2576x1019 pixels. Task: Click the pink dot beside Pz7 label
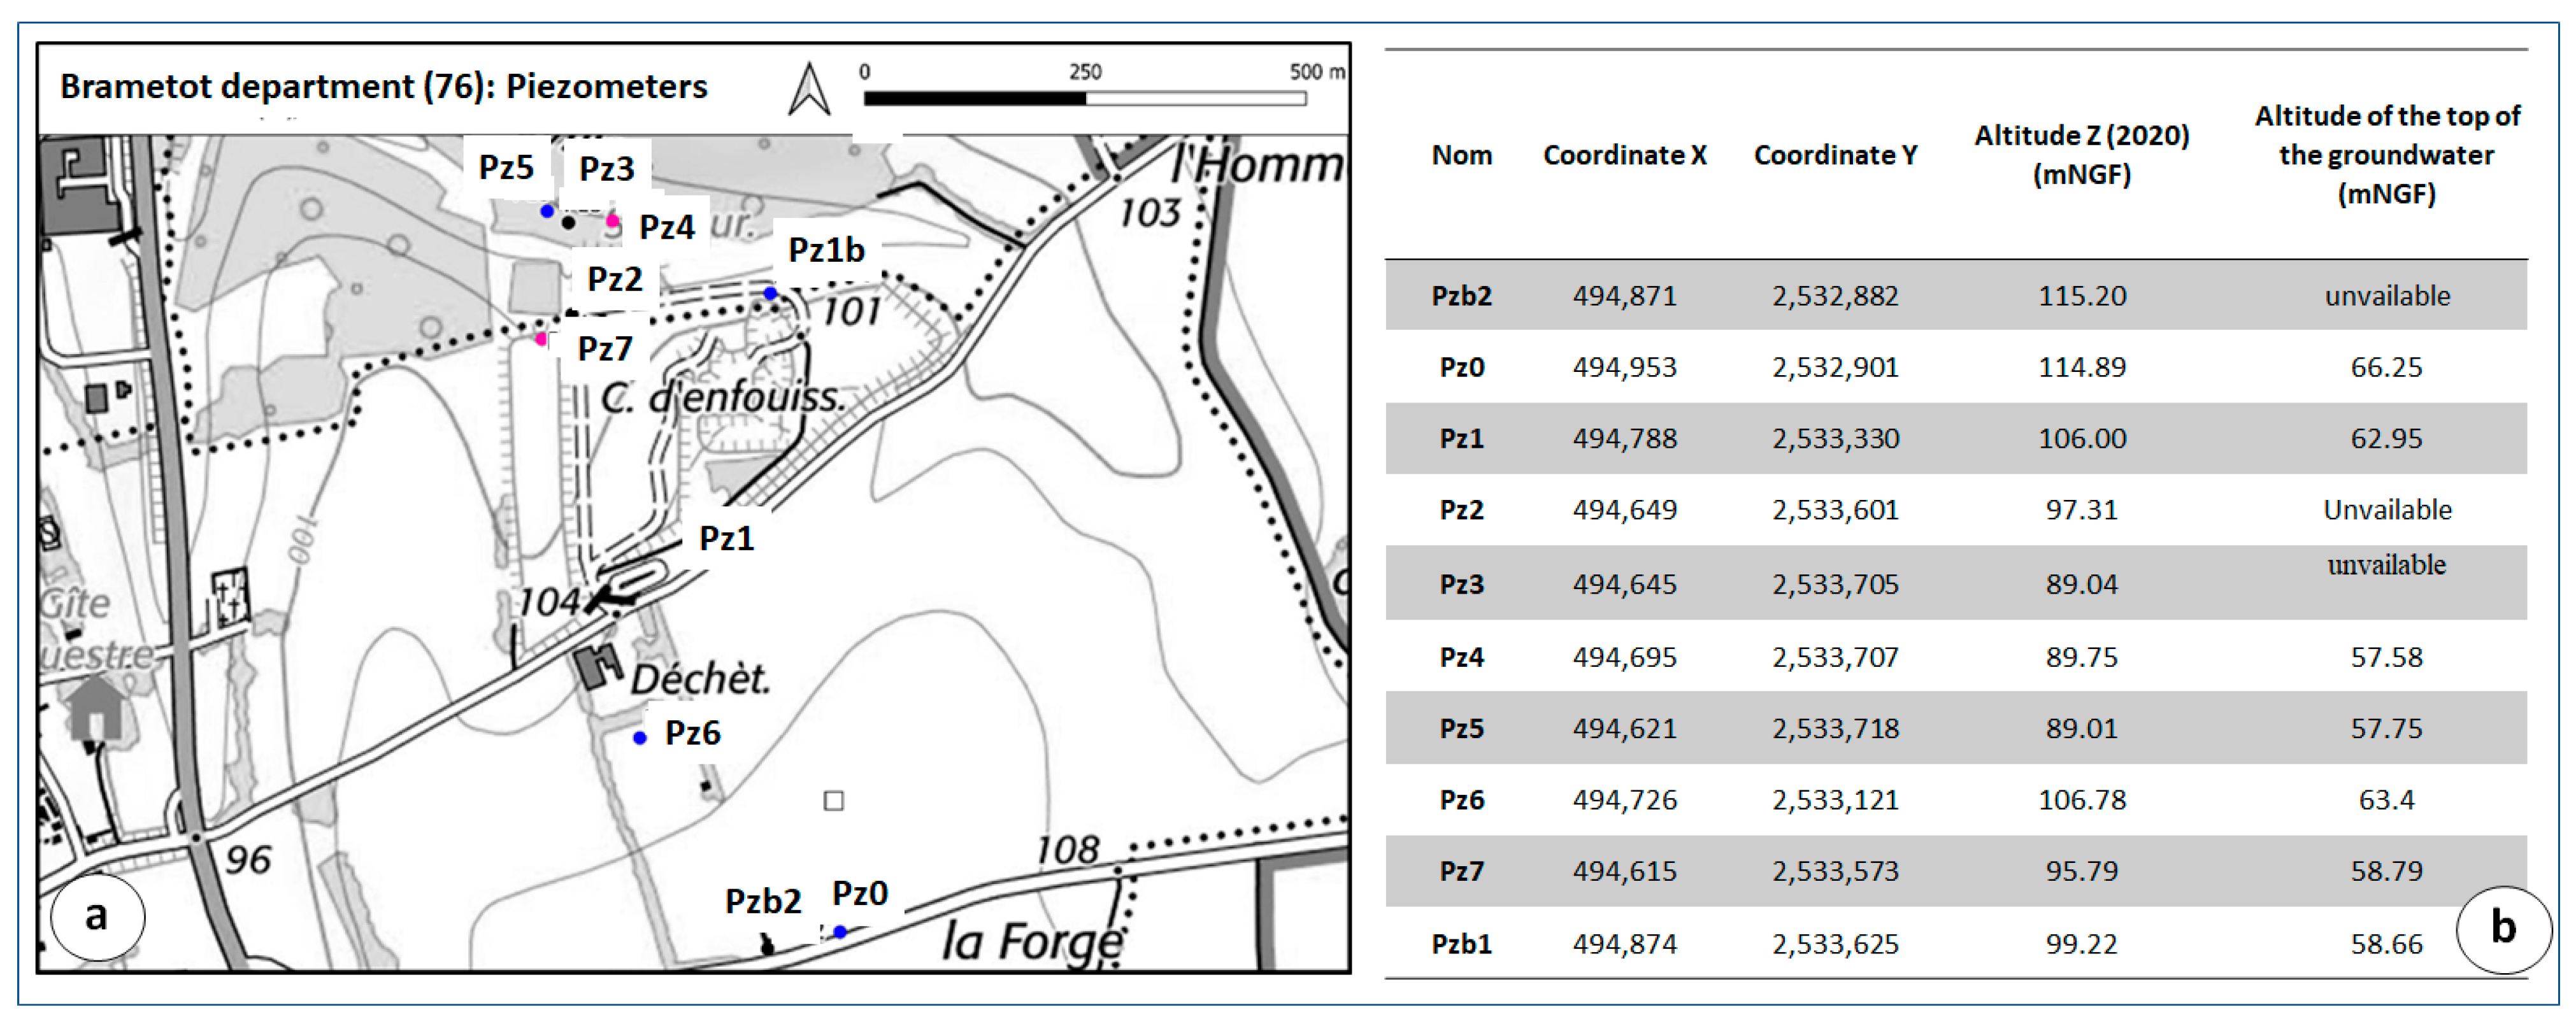click(541, 339)
